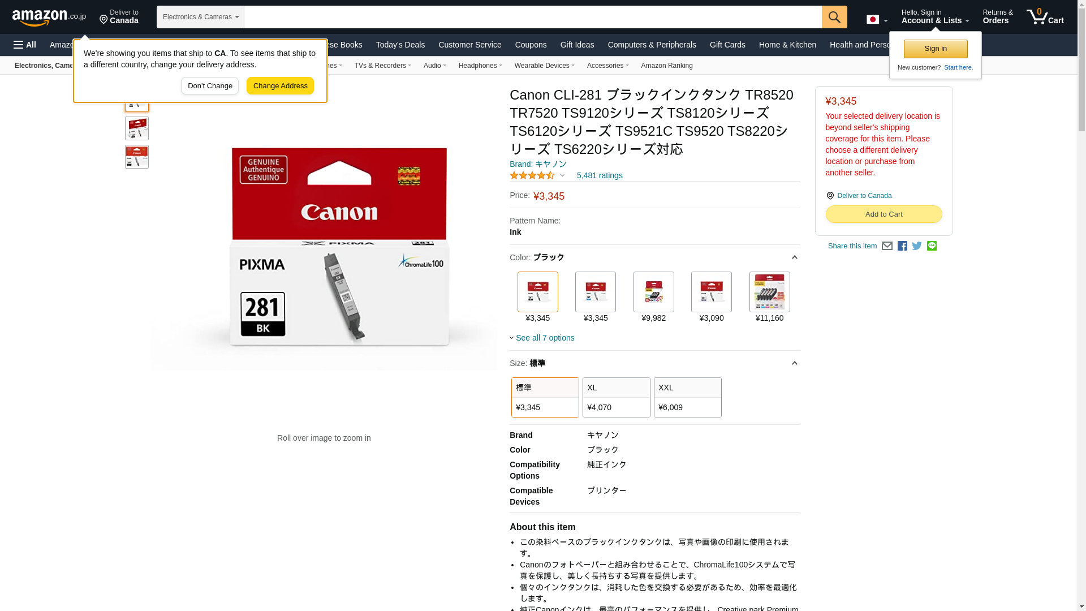Open the All hamburger menu
Screen dimensions: 1086x611
click(x=25, y=45)
